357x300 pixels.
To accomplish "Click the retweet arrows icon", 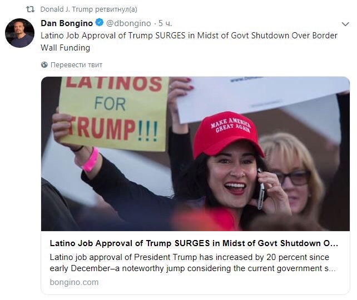I will [30, 9].
